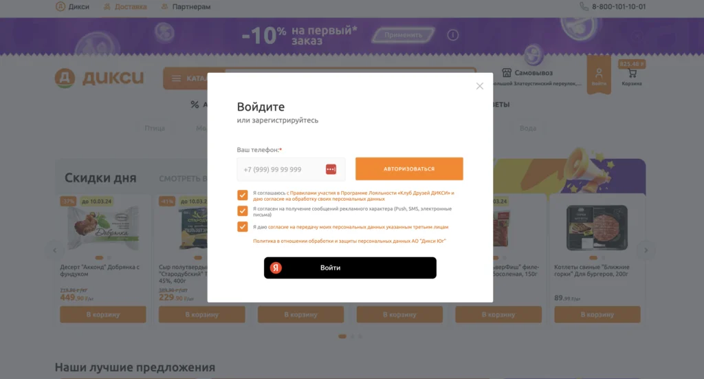This screenshot has width=704, height=379.
Task: Click the Yandex logo on Войти button
Action: pos(276,268)
